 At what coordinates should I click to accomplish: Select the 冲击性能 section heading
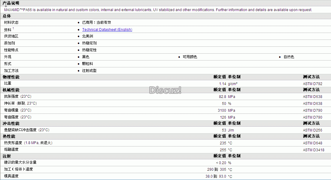[11, 124]
